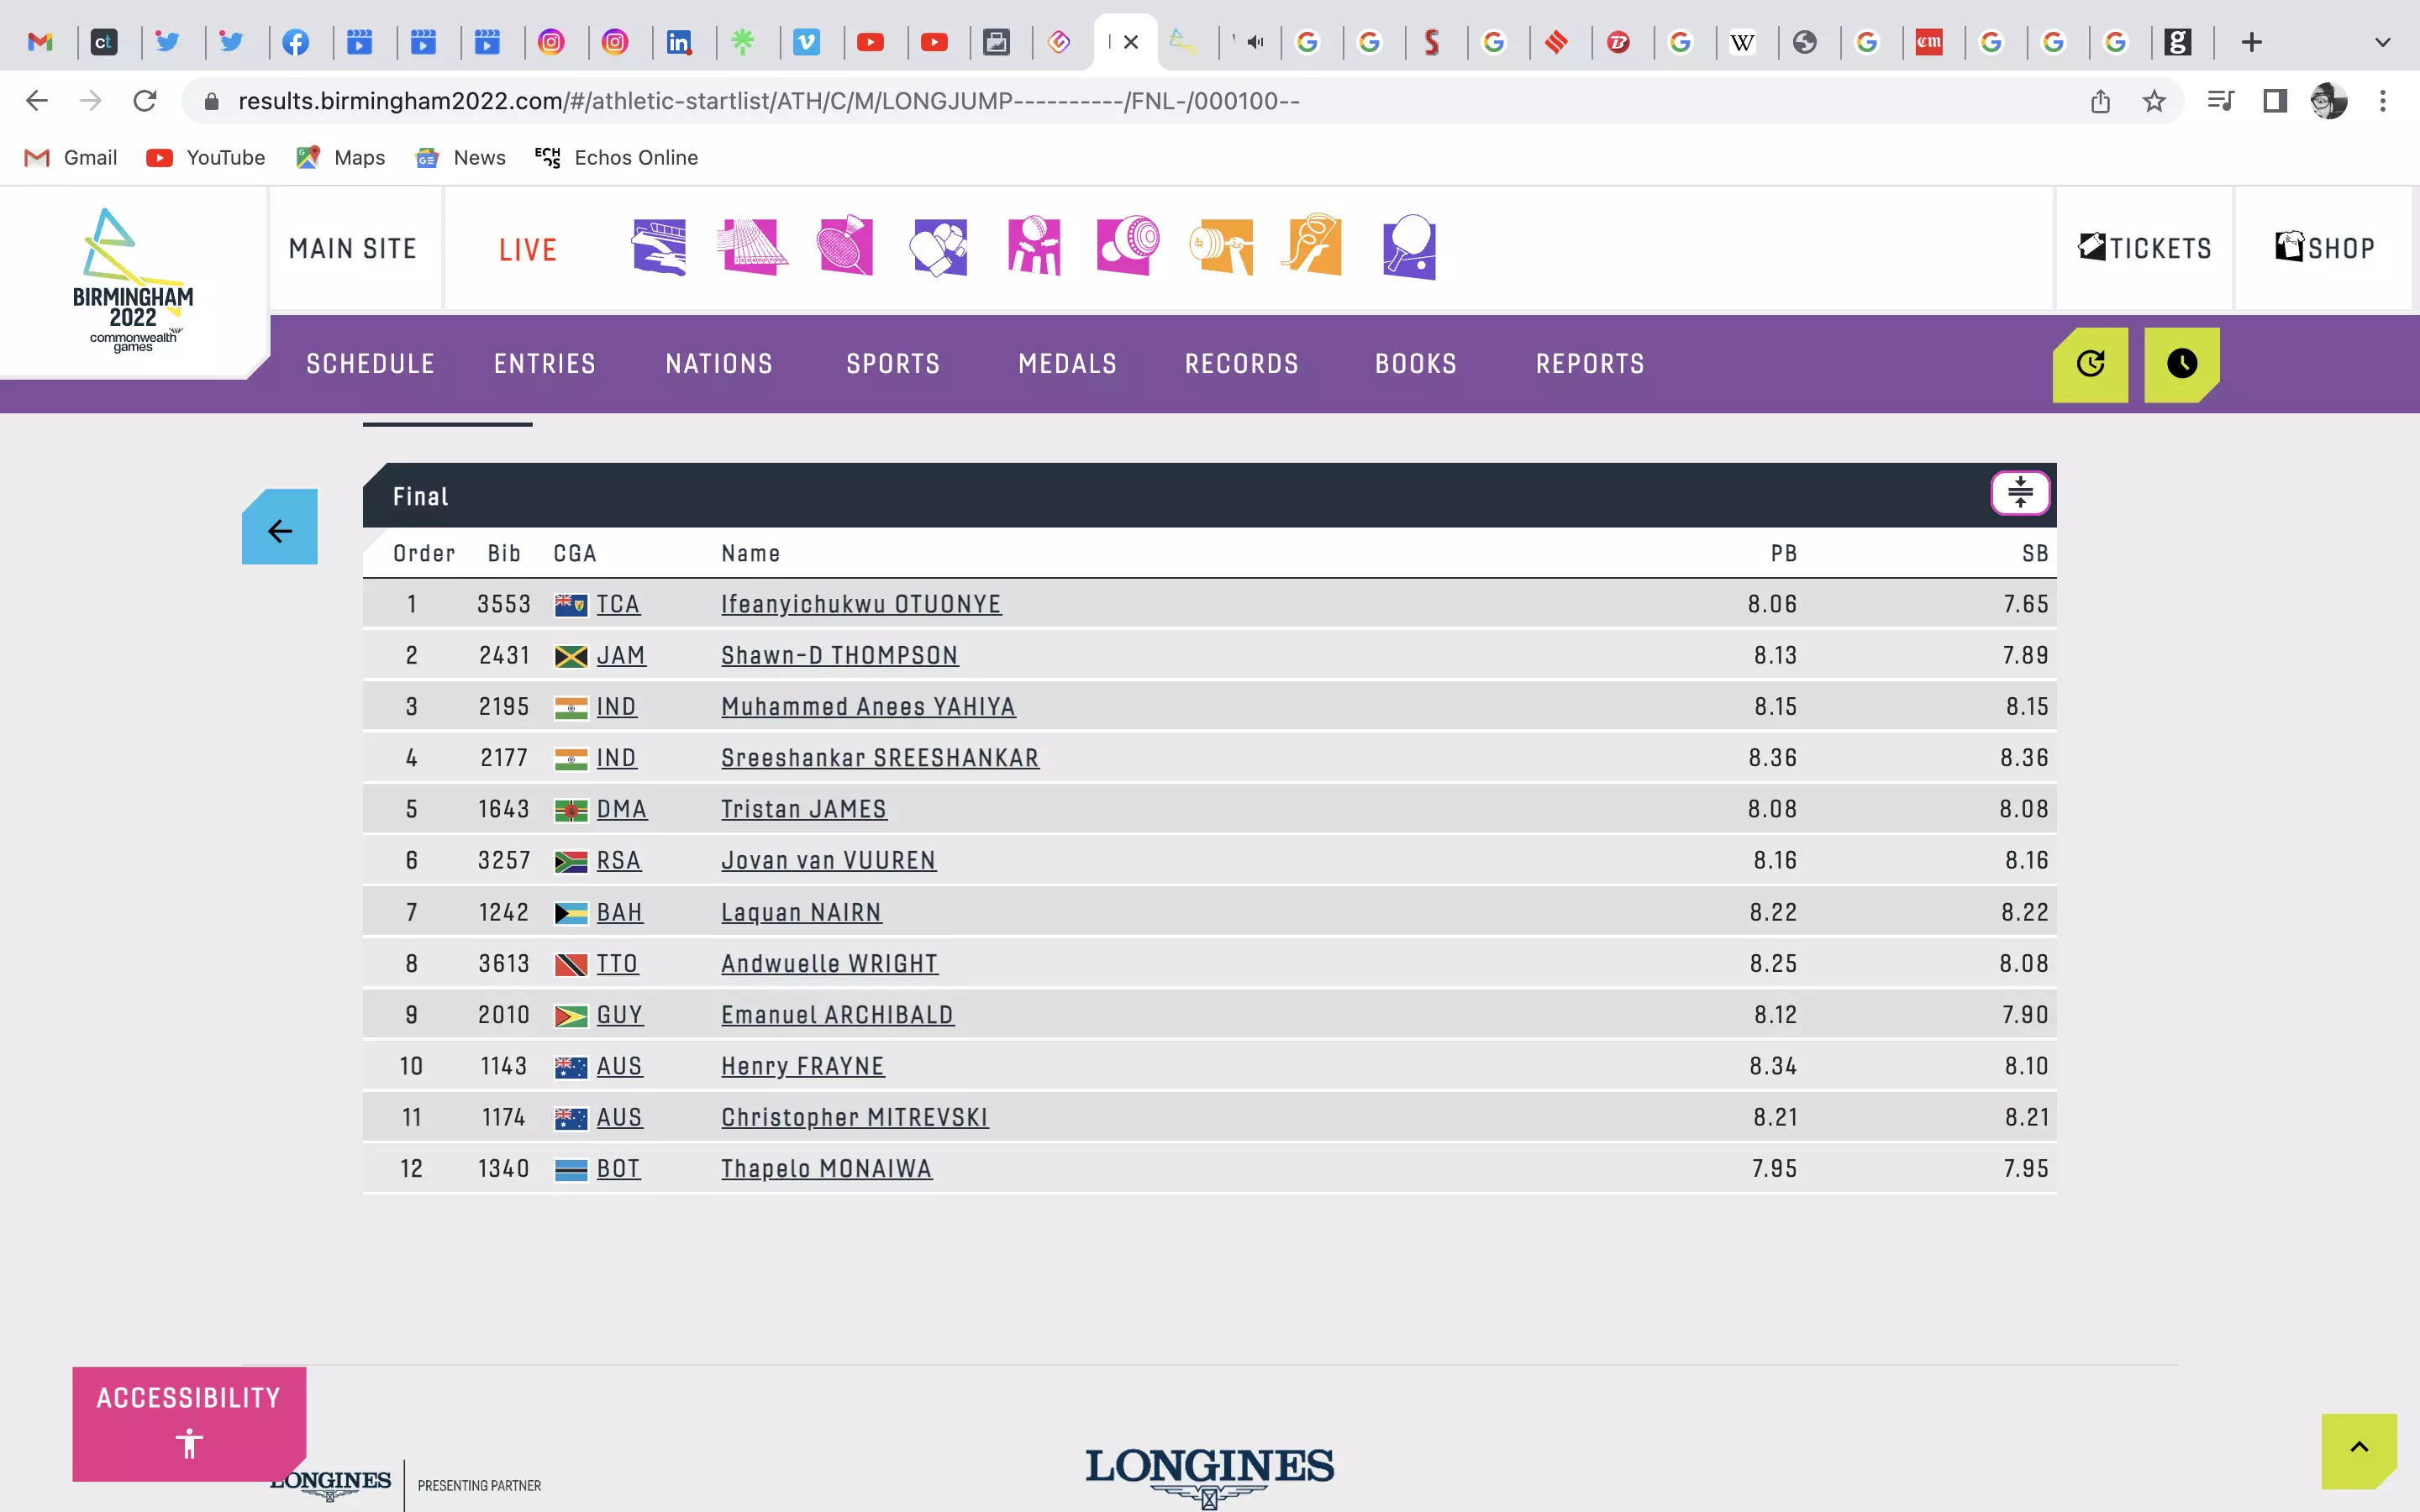Open the Weightlifting sport icon
This screenshot has width=2420, height=1512.
(x=1221, y=246)
